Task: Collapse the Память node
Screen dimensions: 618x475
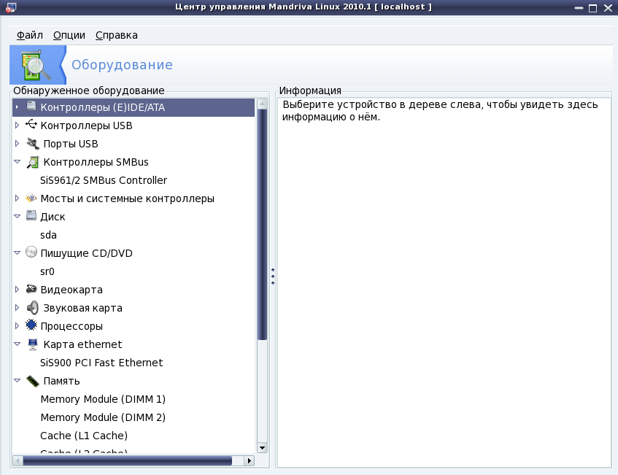Action: tap(17, 380)
